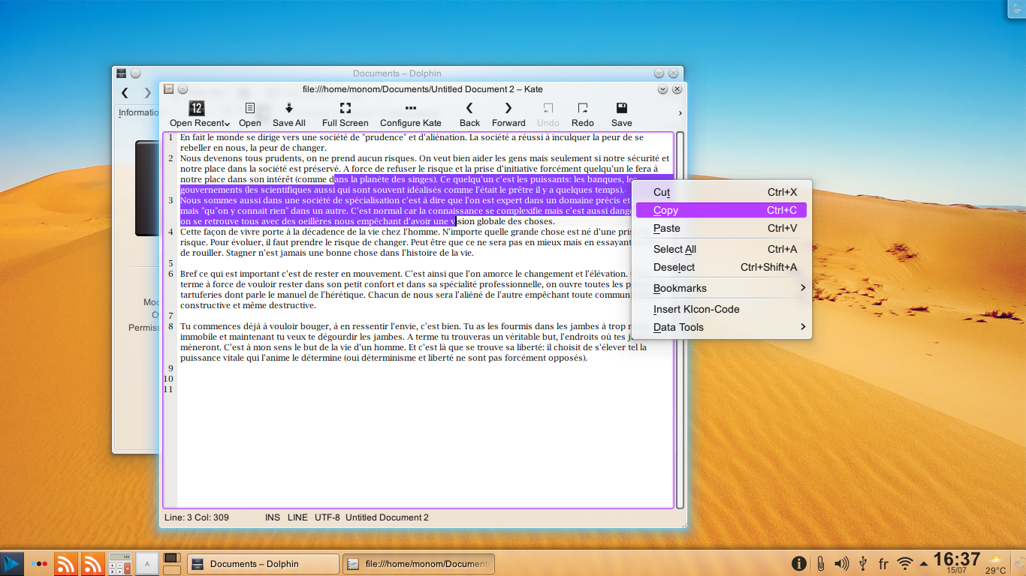Screen dimensions: 1026x576
Task: Open the volume speaker tray icon
Action: click(842, 563)
